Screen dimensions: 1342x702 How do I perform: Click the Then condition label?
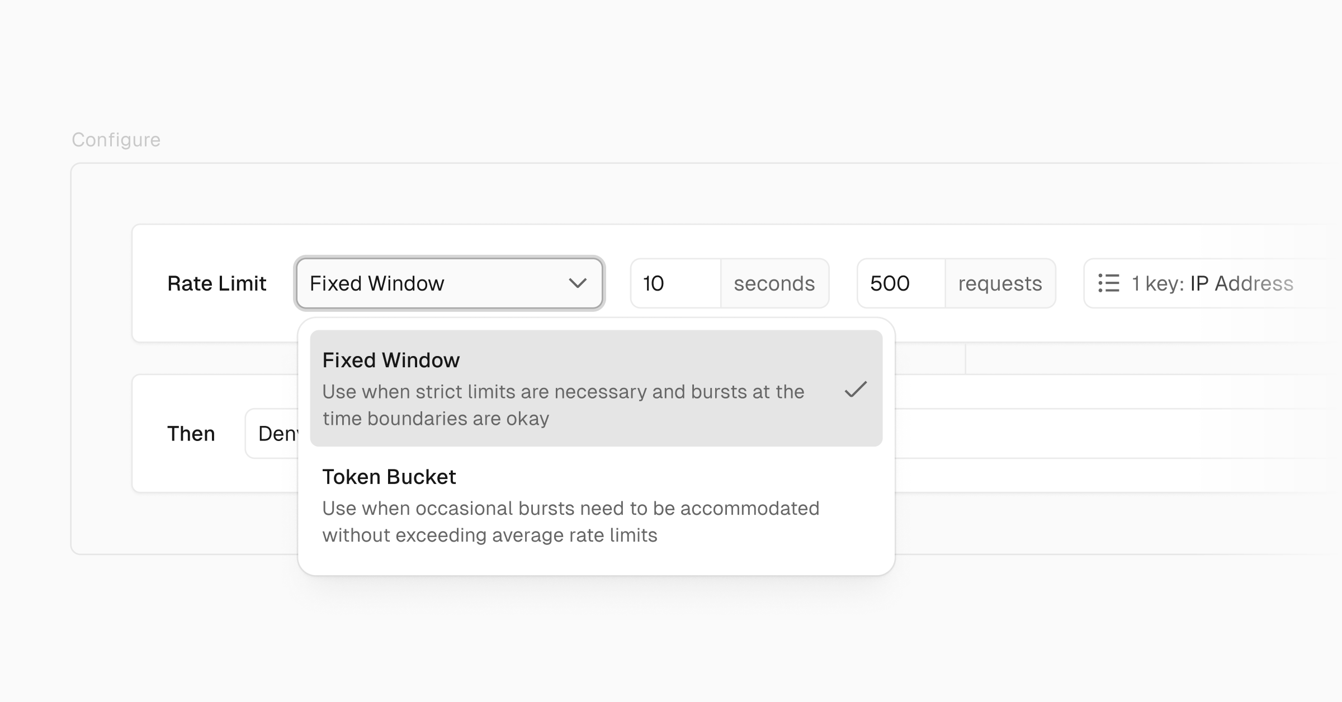[191, 433]
